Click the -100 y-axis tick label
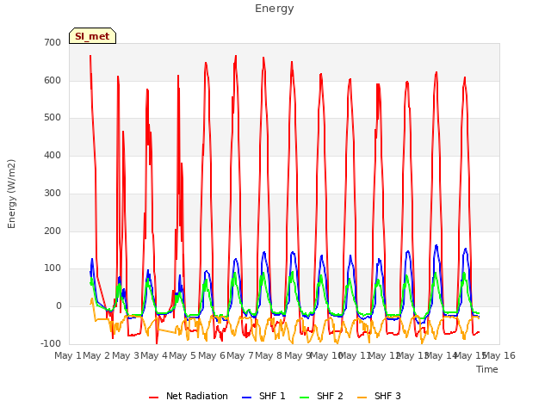This screenshot has width=551, height=413. [51, 343]
